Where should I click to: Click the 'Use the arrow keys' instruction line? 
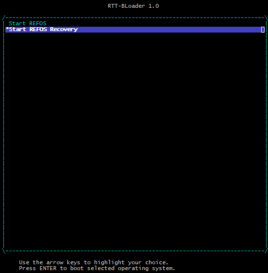coord(94,262)
